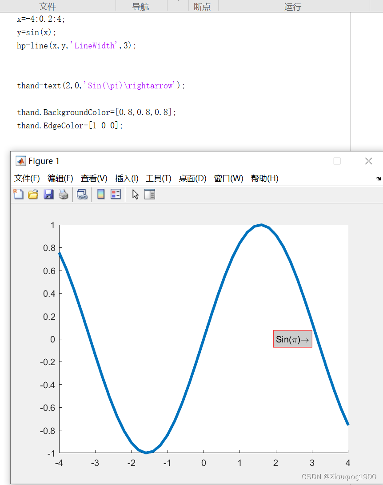Expand the overflow chevron at the menu bar end
383x485 pixels.
coord(379,178)
